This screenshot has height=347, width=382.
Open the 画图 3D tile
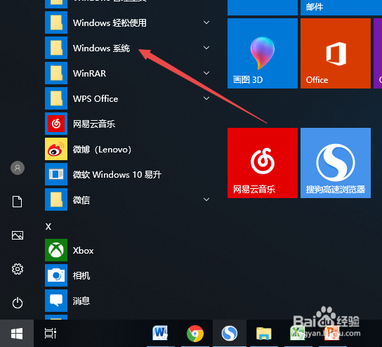(263, 53)
